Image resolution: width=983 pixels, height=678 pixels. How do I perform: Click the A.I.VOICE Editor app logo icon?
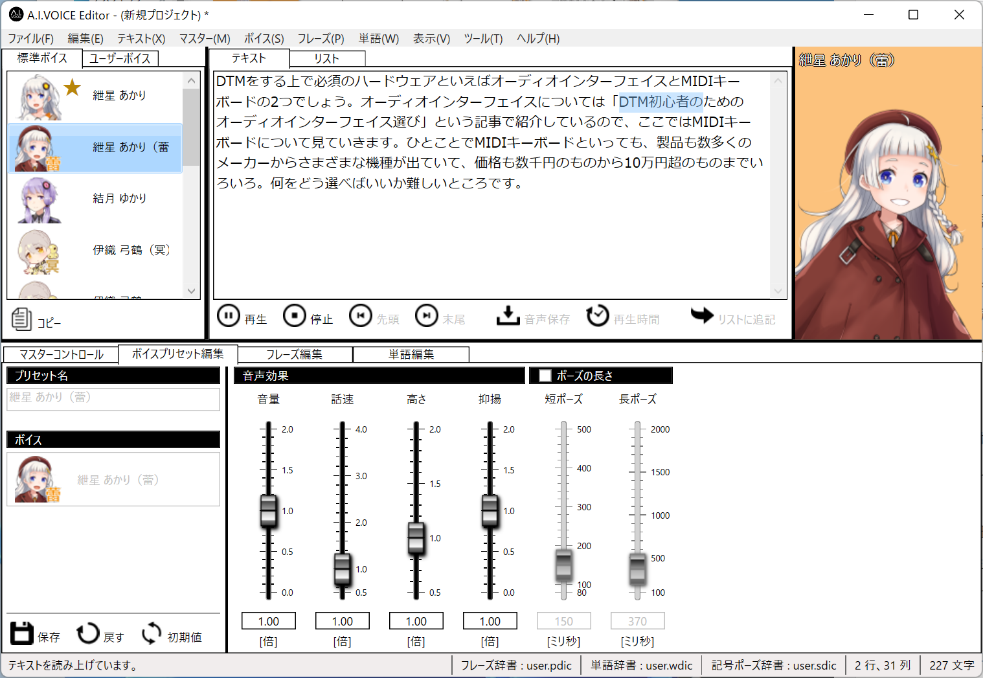point(16,14)
